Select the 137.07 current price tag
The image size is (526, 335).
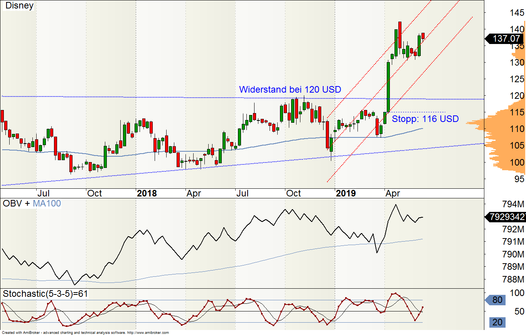point(505,38)
